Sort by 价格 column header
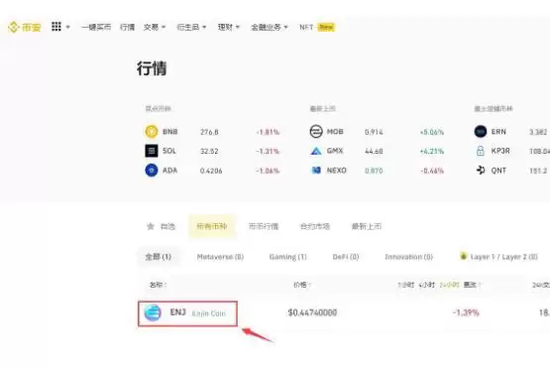 point(302,285)
